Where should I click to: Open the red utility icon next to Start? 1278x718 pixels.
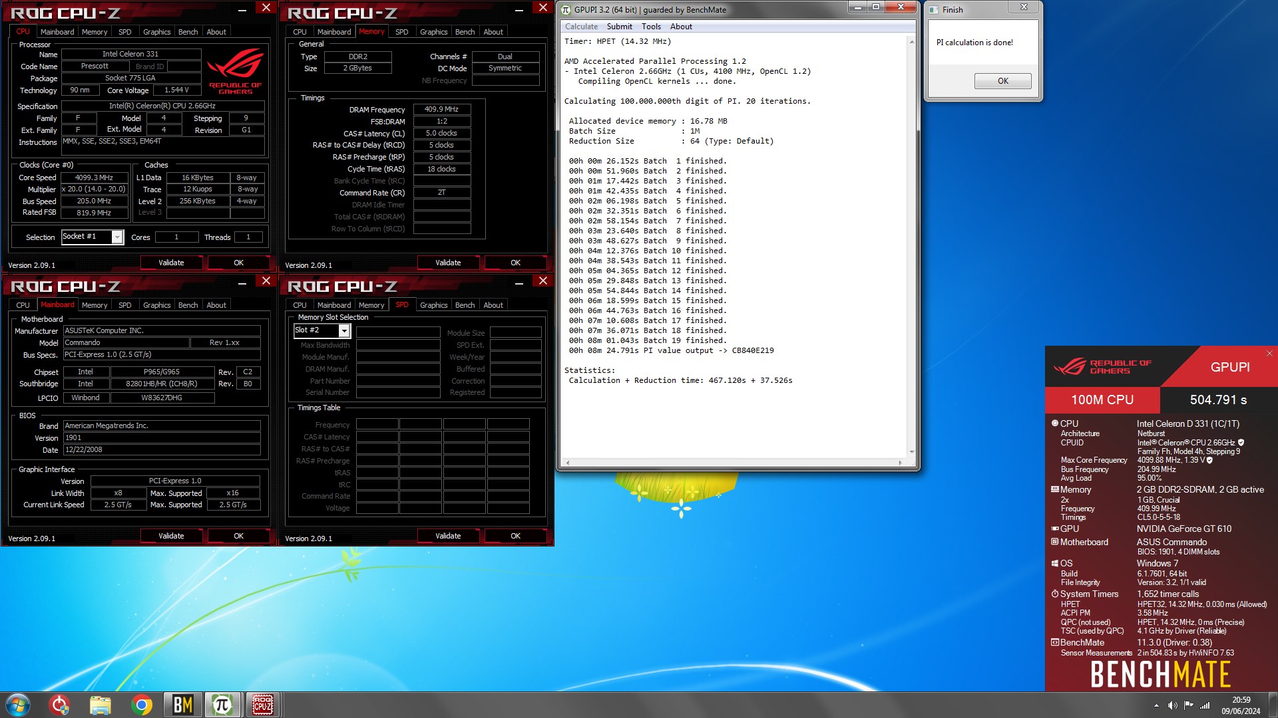59,705
